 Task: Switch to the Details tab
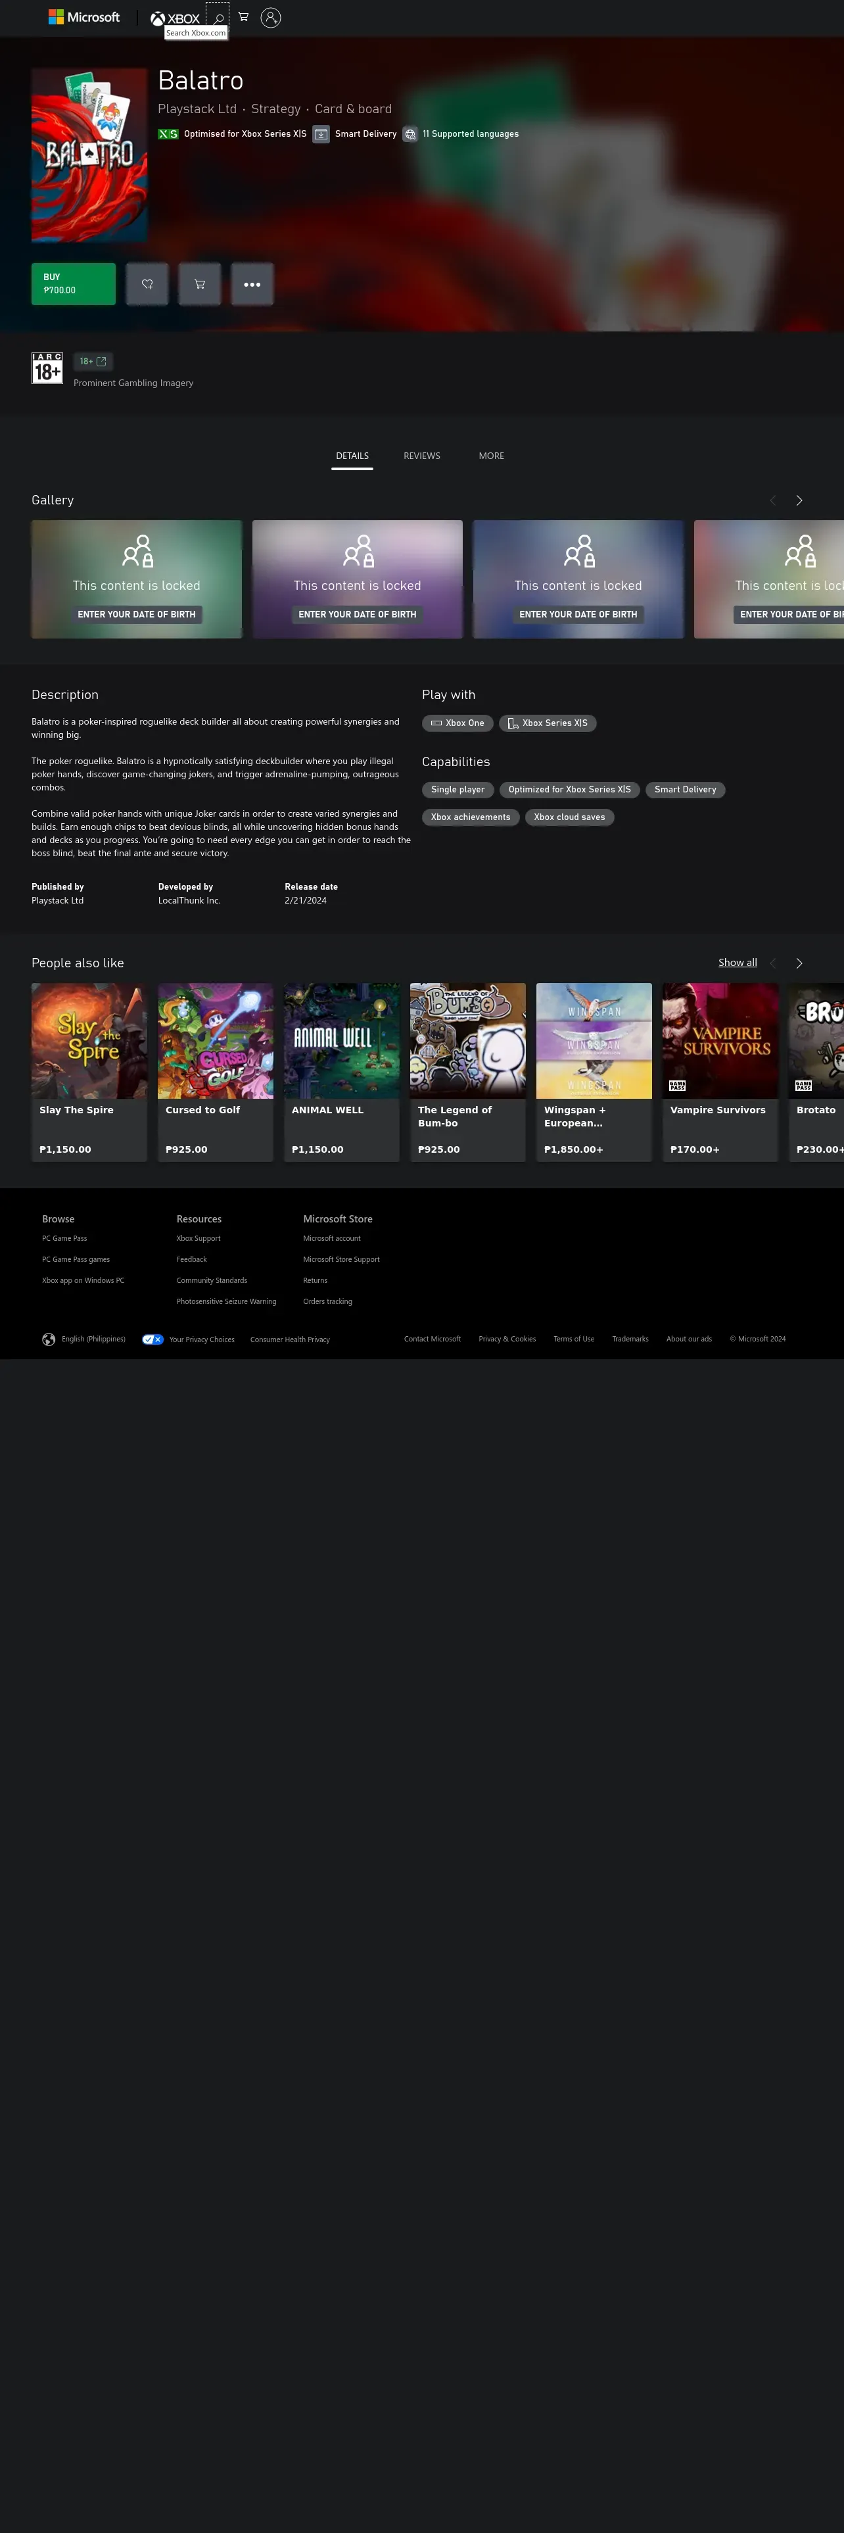click(x=352, y=456)
